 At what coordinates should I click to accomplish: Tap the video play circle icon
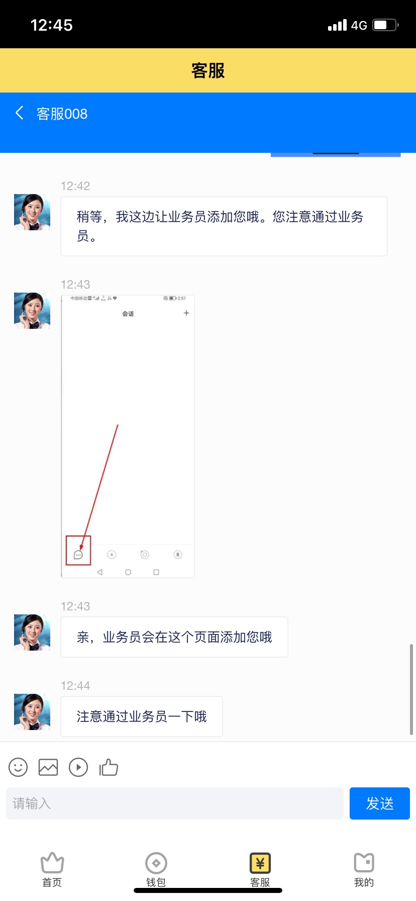click(x=78, y=767)
